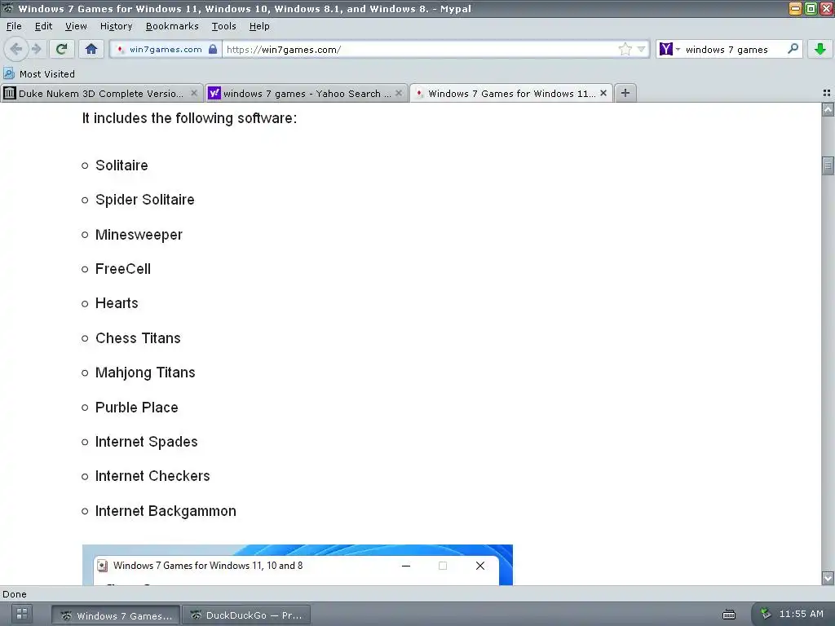The width and height of the screenshot is (835, 626).
Task: Open the Help menu
Action: 259,26
